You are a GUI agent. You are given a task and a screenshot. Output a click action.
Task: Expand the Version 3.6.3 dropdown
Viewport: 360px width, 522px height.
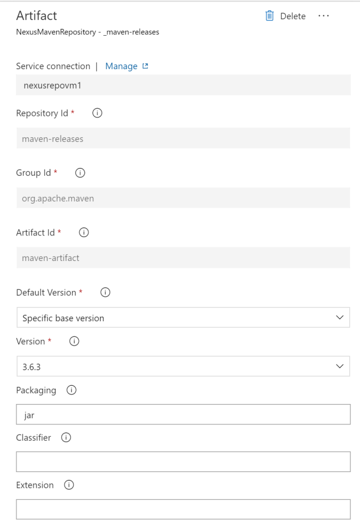coord(181,366)
